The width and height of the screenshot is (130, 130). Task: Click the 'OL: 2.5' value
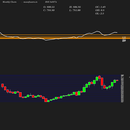100,14
